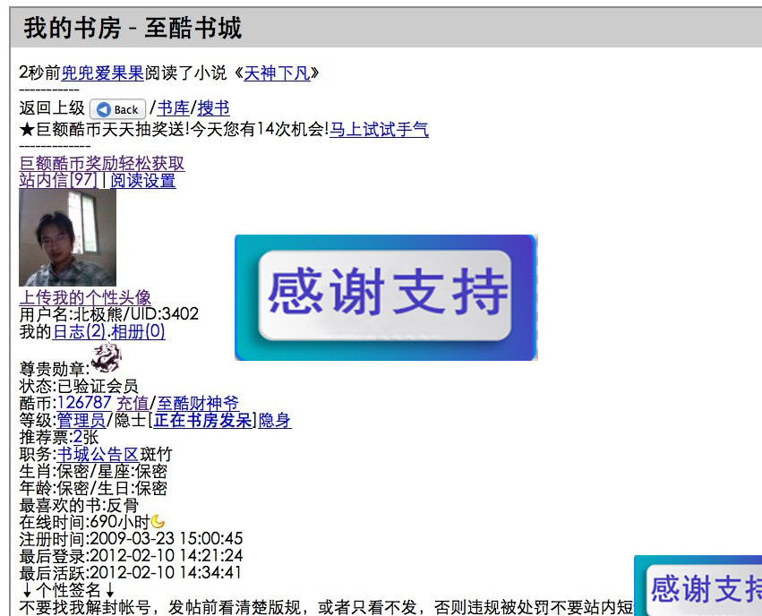Open user link 兜兜爱果果
Screen dimensions: 762x616
[x=103, y=73]
